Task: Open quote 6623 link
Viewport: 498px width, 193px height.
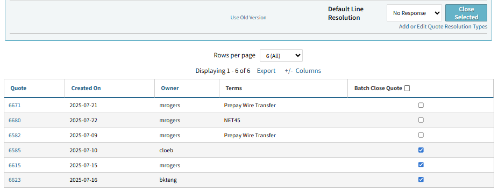Action: coord(15,180)
